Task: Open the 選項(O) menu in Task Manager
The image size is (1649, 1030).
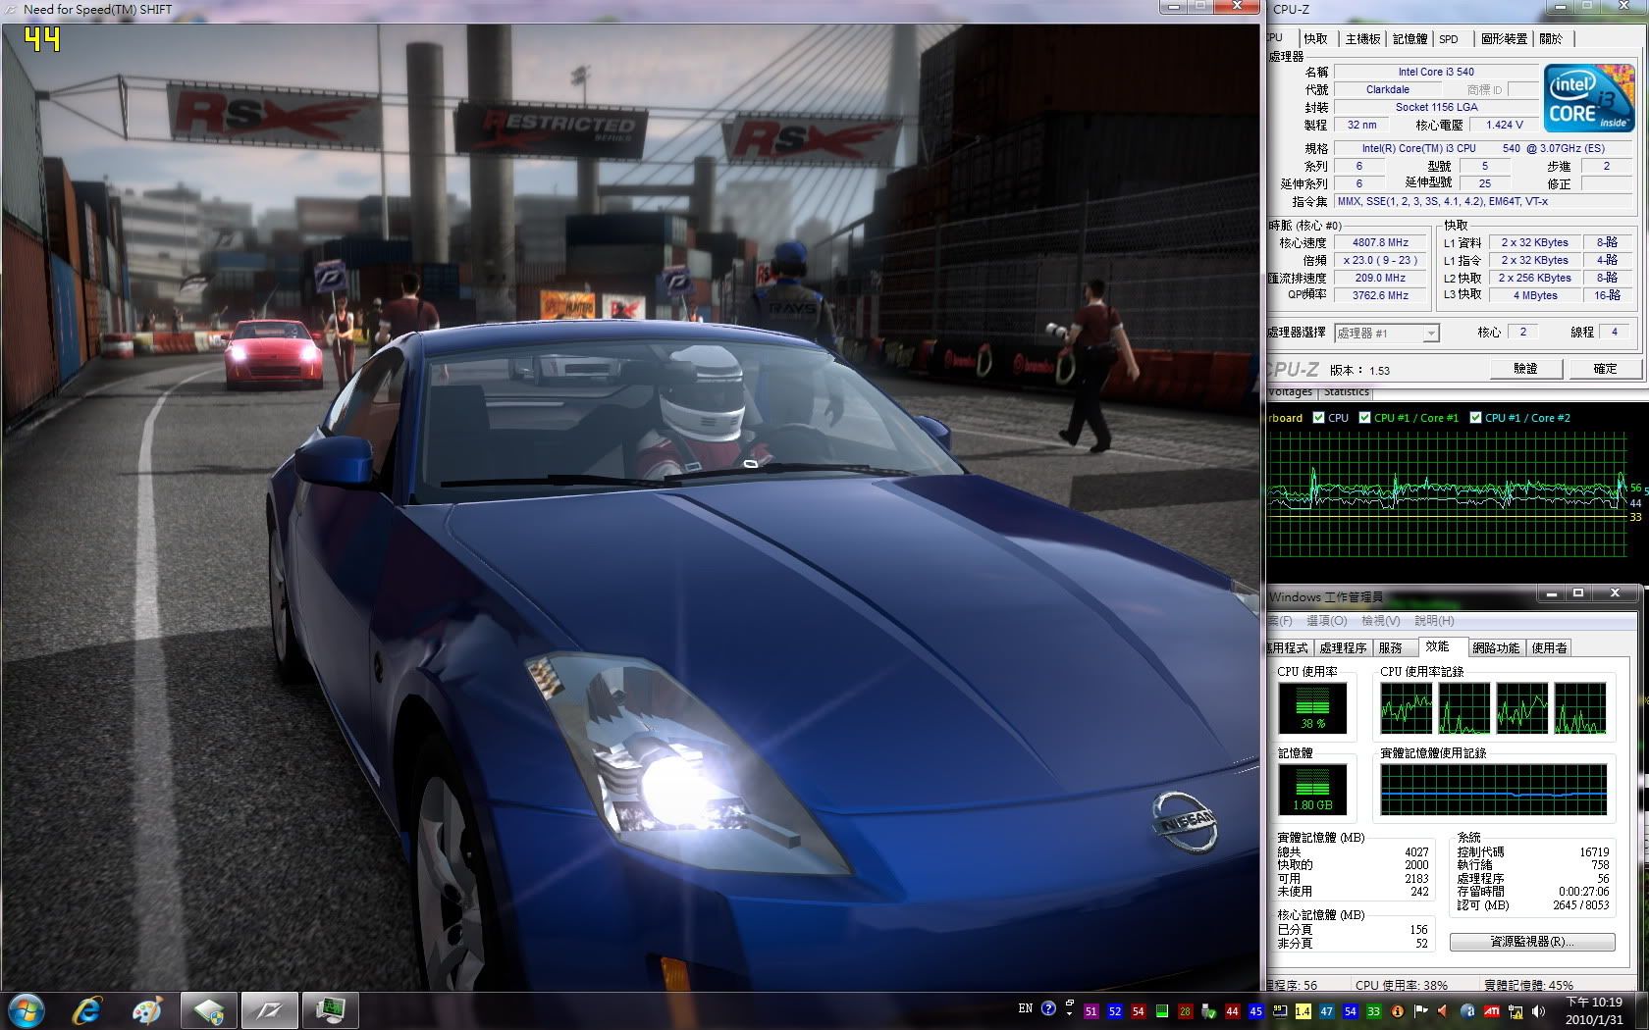Action: coord(1326,621)
